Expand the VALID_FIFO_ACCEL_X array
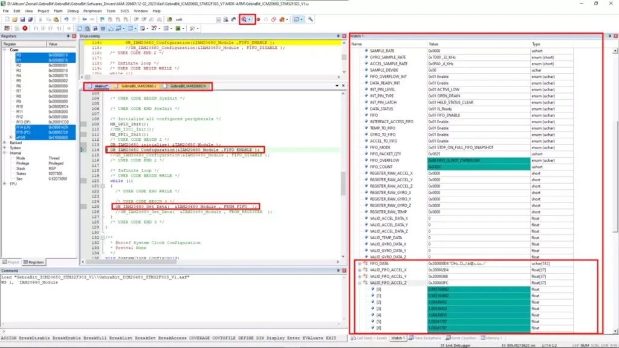The height and width of the screenshot is (348, 619). point(360,270)
